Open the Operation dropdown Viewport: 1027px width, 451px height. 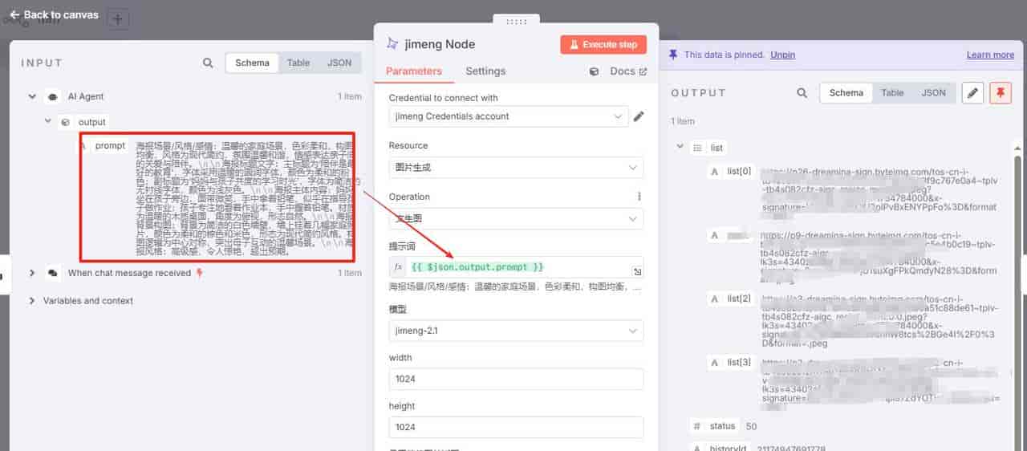coord(516,218)
